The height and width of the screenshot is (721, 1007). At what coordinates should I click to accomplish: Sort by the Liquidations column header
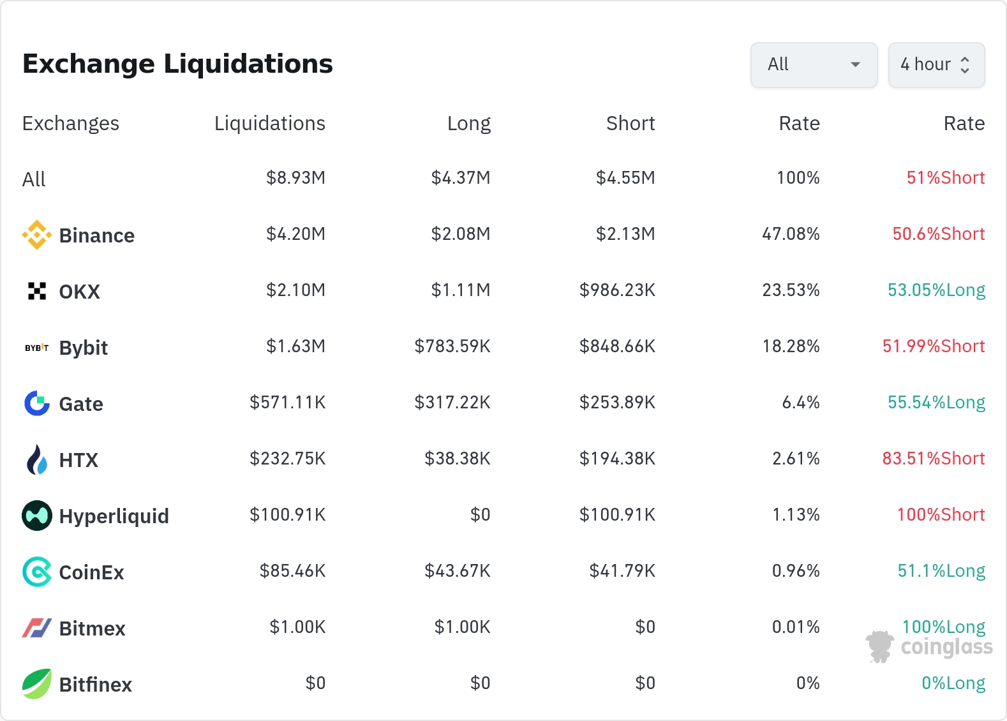(269, 123)
